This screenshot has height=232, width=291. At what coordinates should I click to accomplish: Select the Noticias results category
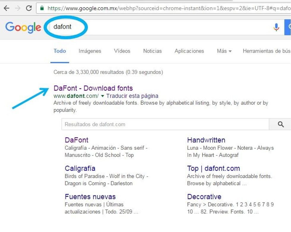pyautogui.click(x=152, y=51)
